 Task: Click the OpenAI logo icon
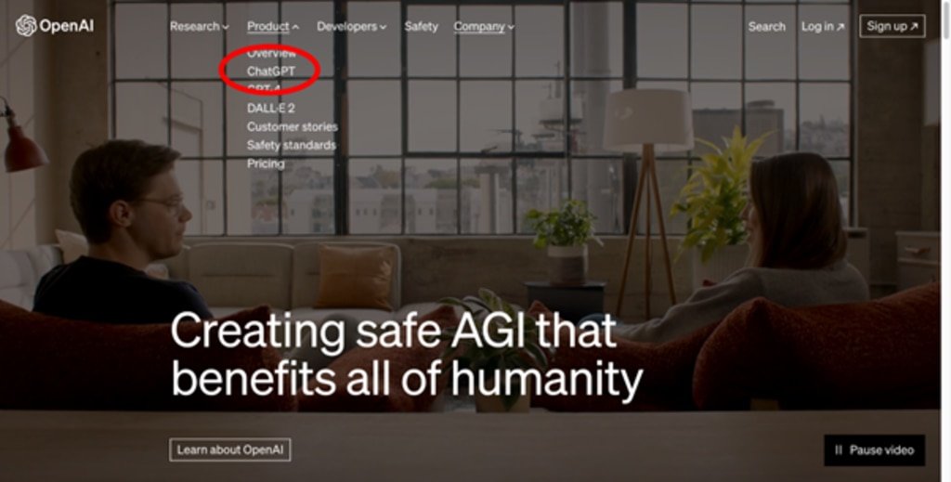[x=26, y=25]
